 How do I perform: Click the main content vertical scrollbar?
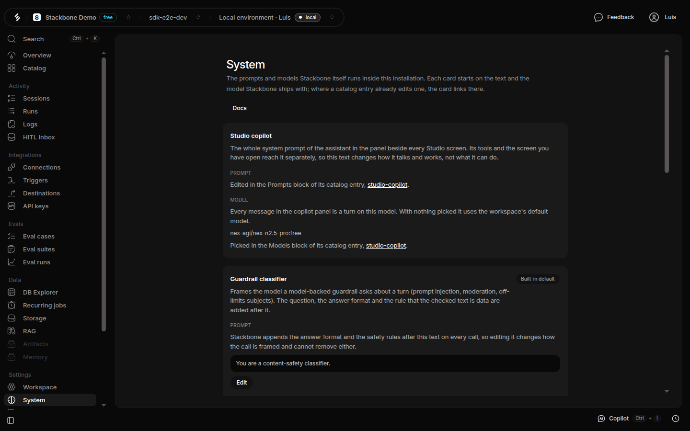tap(667, 114)
